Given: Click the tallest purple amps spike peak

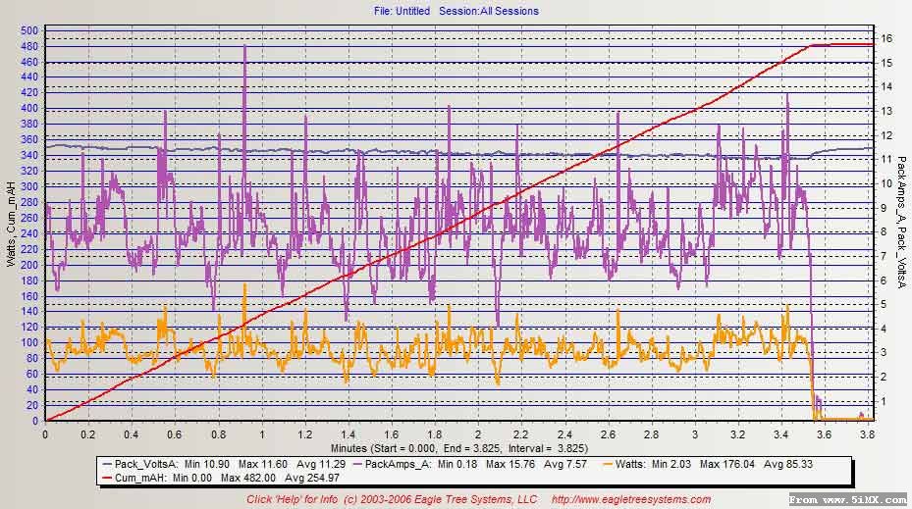Looking at the screenshot, I should (244, 47).
